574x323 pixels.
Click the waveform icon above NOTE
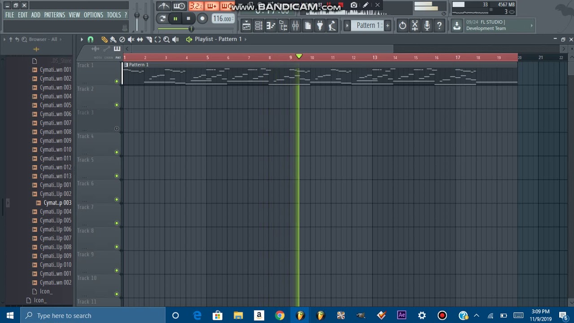pyautogui.click(x=96, y=49)
